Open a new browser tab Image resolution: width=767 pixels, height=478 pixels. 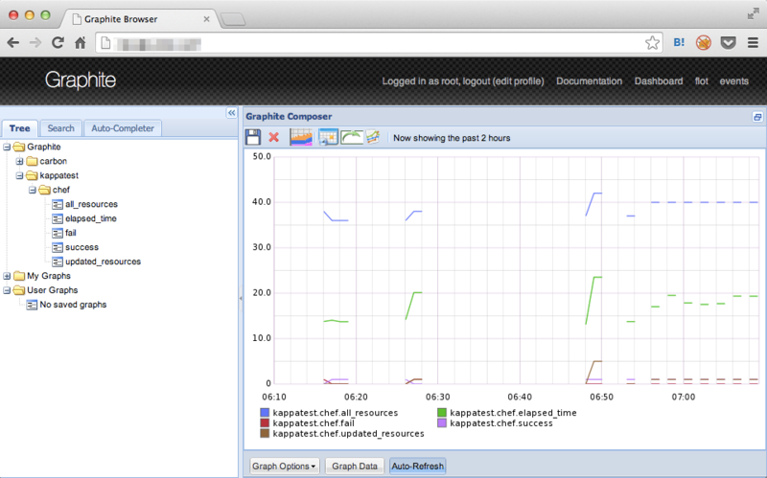click(x=233, y=19)
